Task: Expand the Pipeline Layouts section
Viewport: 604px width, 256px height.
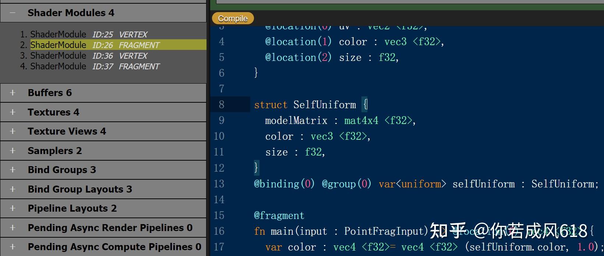Action: [x=13, y=208]
